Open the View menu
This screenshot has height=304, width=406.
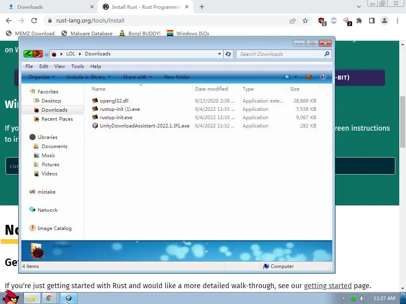(59, 66)
